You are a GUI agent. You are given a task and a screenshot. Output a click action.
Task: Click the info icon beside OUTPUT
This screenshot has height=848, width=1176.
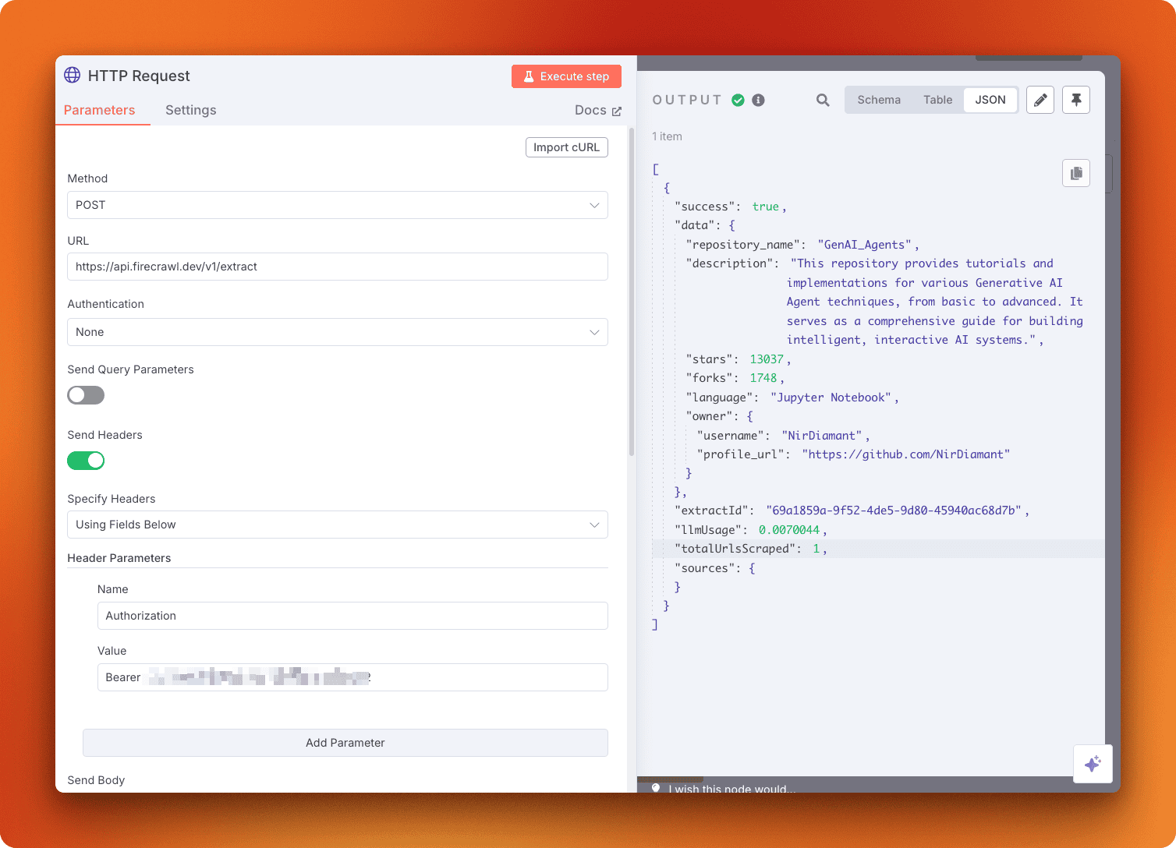coord(757,100)
